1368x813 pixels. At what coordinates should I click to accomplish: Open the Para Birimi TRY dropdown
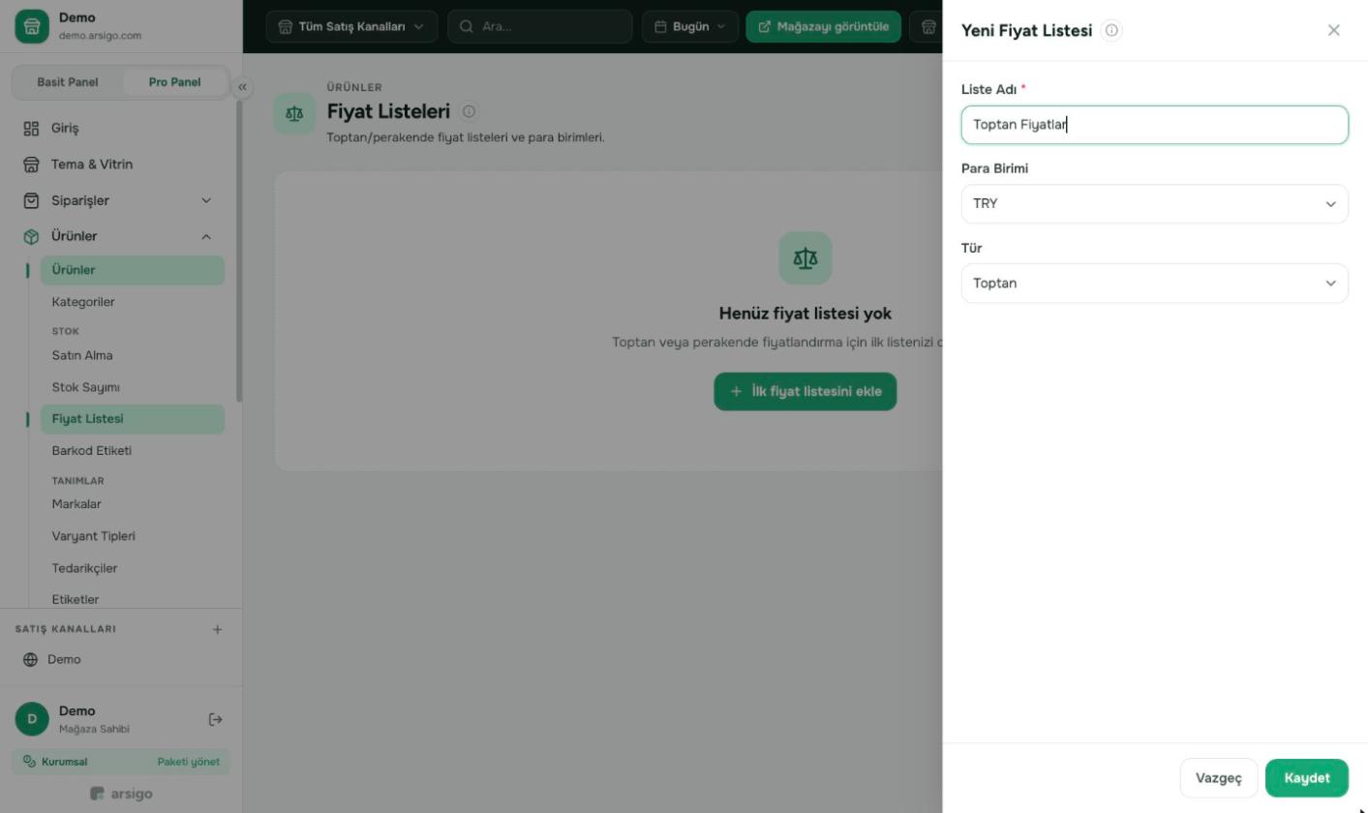(1155, 204)
